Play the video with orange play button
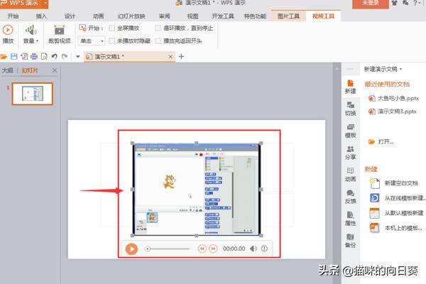The height and width of the screenshot is (284, 426). (x=131, y=248)
